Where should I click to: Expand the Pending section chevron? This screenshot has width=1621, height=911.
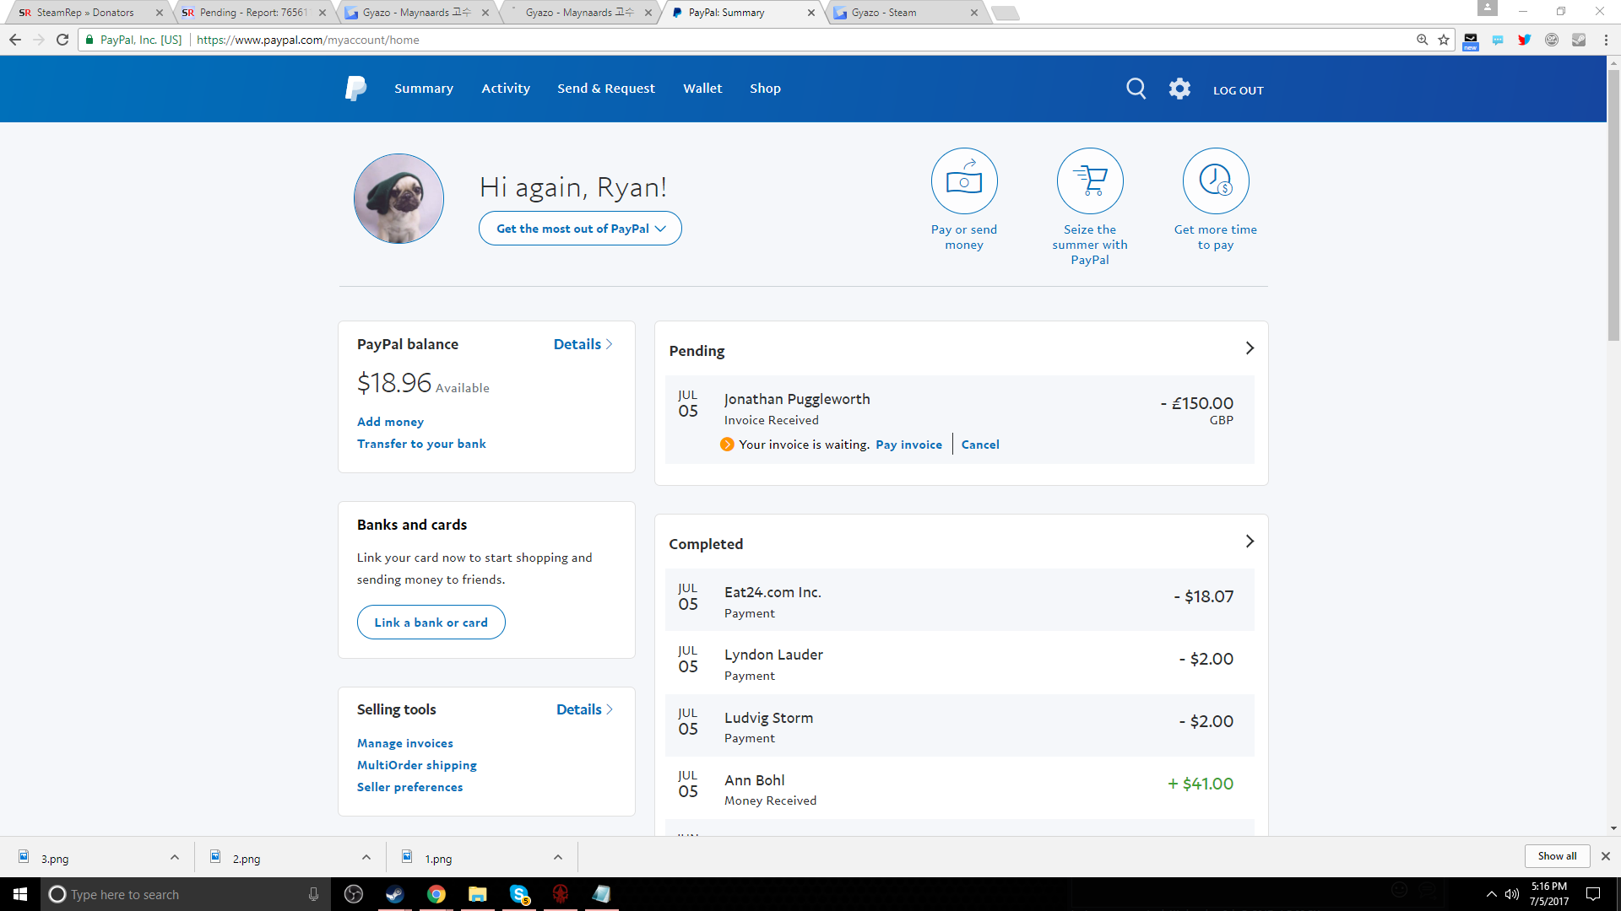[x=1250, y=348]
